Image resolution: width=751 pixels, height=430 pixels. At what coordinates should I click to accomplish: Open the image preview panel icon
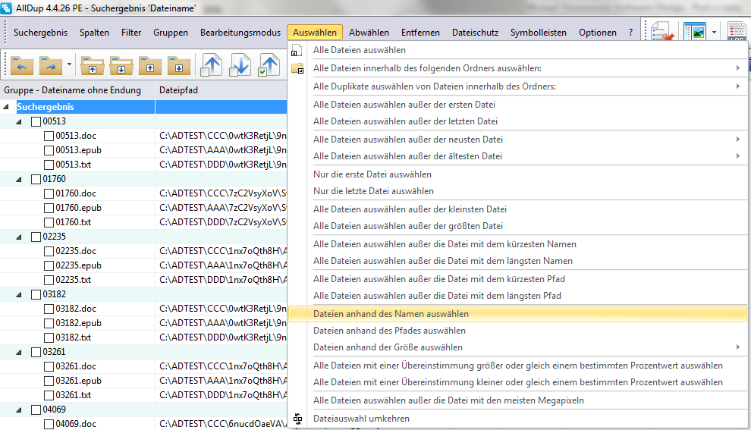tap(694, 32)
